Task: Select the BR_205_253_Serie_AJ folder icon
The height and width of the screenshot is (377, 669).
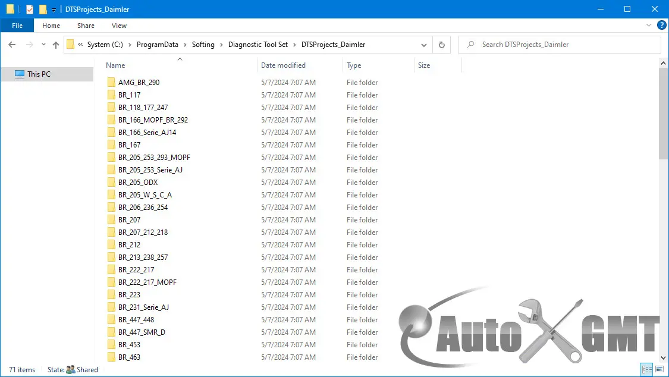Action: click(111, 169)
